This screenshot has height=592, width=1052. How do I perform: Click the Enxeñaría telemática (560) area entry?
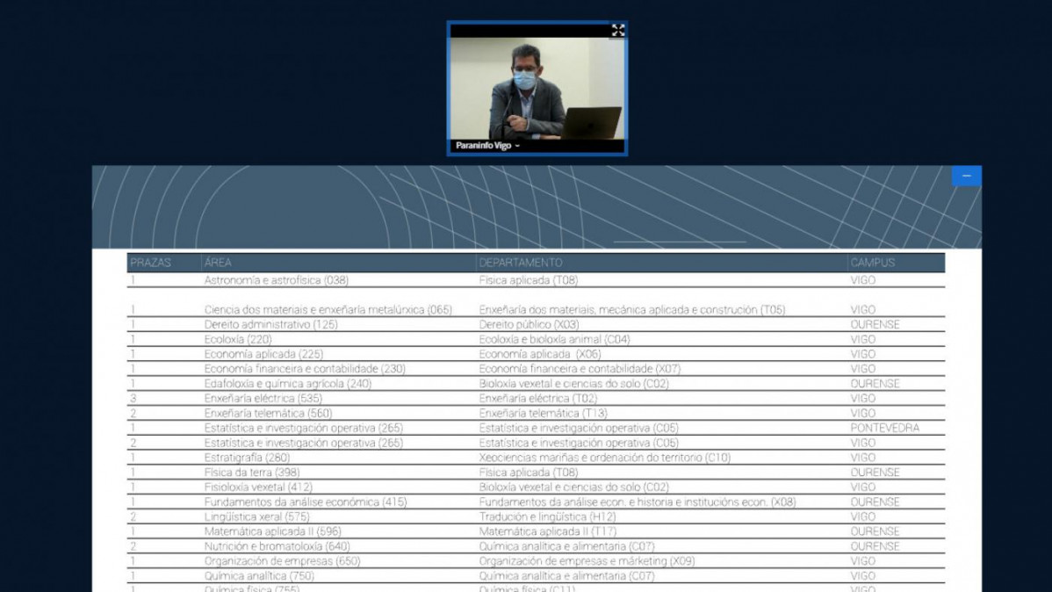tap(268, 414)
